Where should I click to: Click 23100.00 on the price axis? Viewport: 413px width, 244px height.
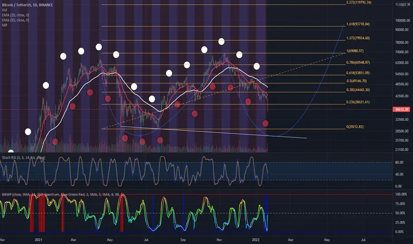401,150
